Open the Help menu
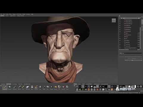143x107 pixels. tap(32, 14)
